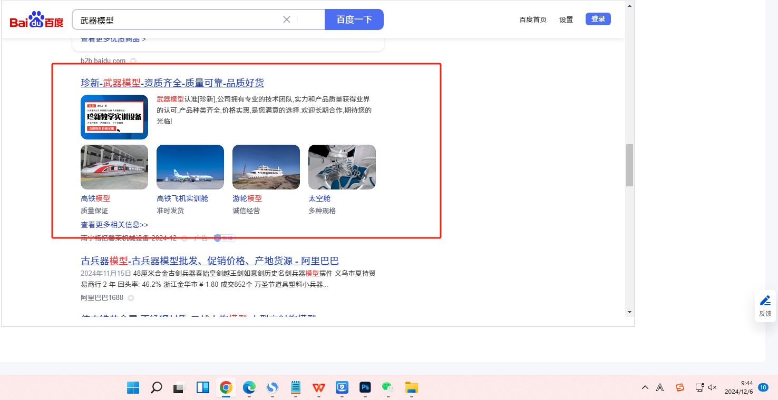Open the 太空舱 interior image
This screenshot has width=778, height=400.
[x=342, y=167]
